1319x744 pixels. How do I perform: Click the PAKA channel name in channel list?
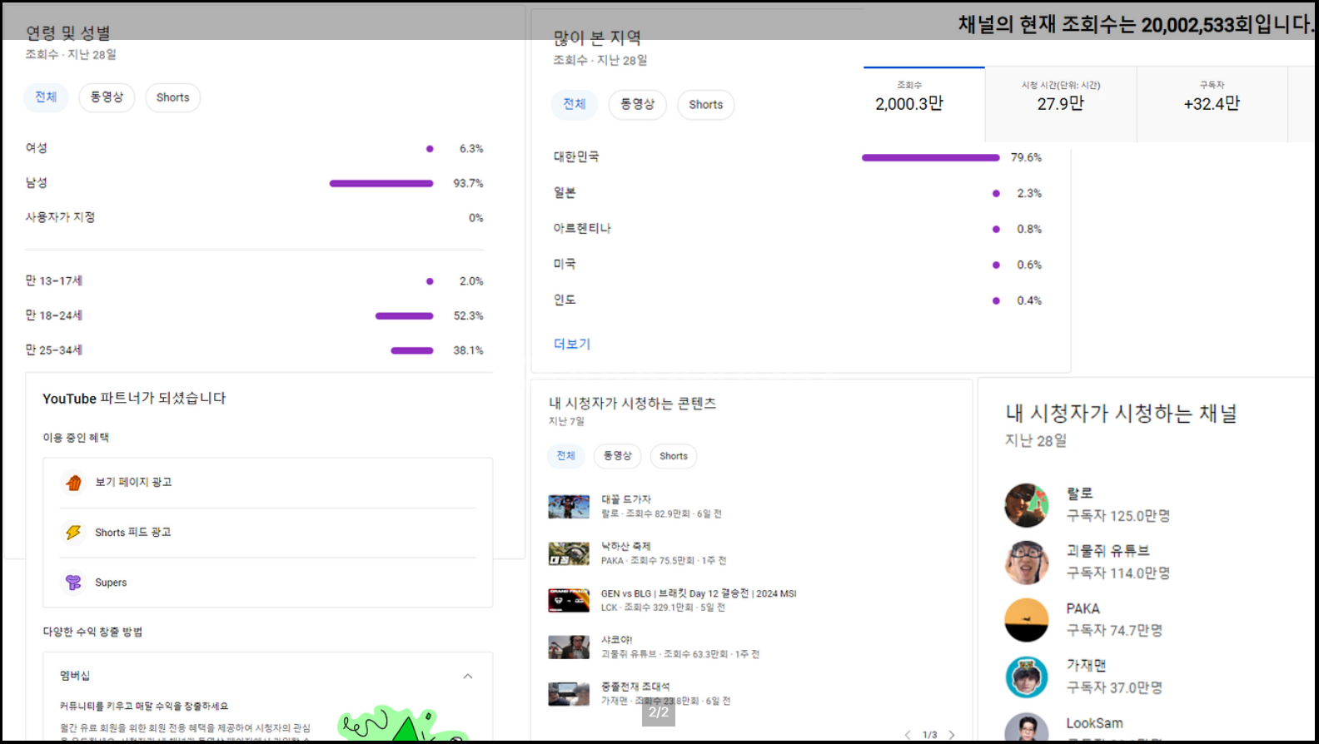coord(1083,608)
